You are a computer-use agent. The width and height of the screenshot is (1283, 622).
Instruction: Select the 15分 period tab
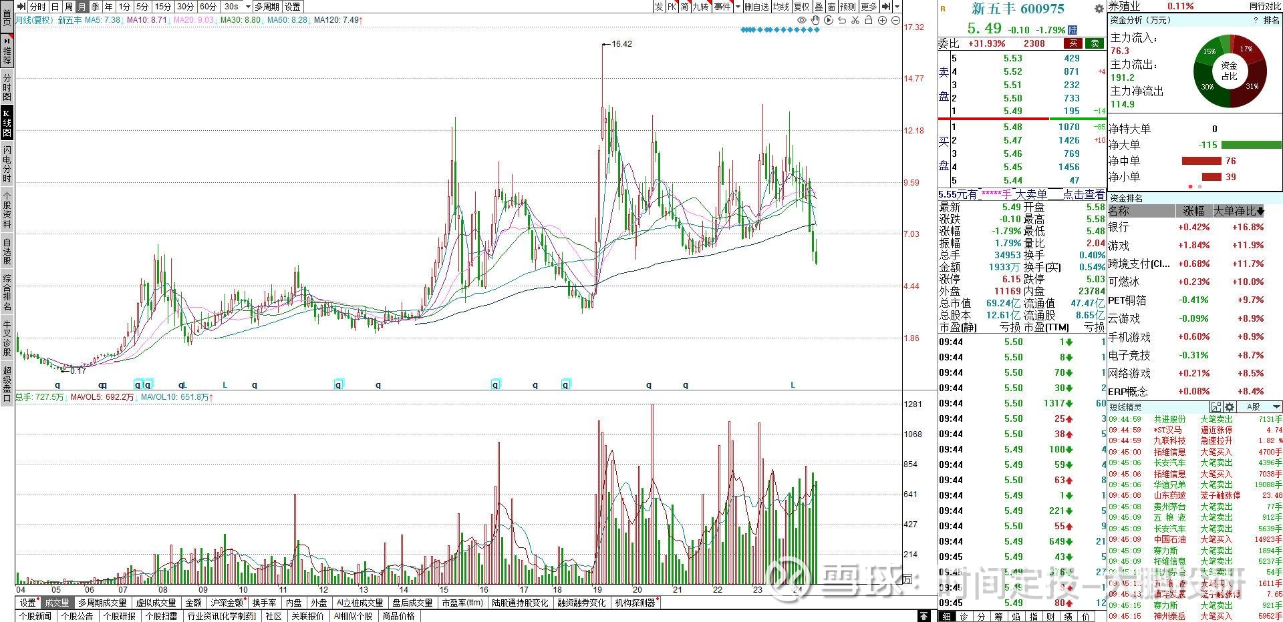pyautogui.click(x=162, y=7)
